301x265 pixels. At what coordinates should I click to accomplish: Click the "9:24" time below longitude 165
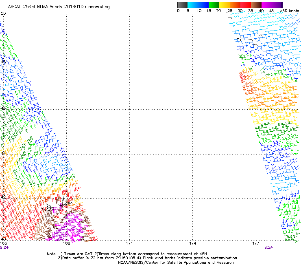[4, 247]
